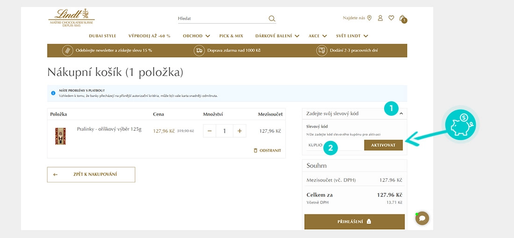Viewport: 514px width, 238px height.
Task: Click the piggy bank savings icon
Action: coord(460,125)
